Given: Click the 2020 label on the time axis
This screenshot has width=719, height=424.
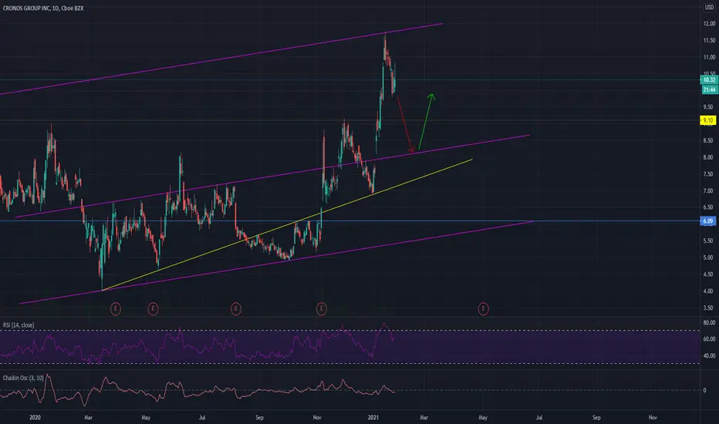Looking at the screenshot, I should click(35, 418).
